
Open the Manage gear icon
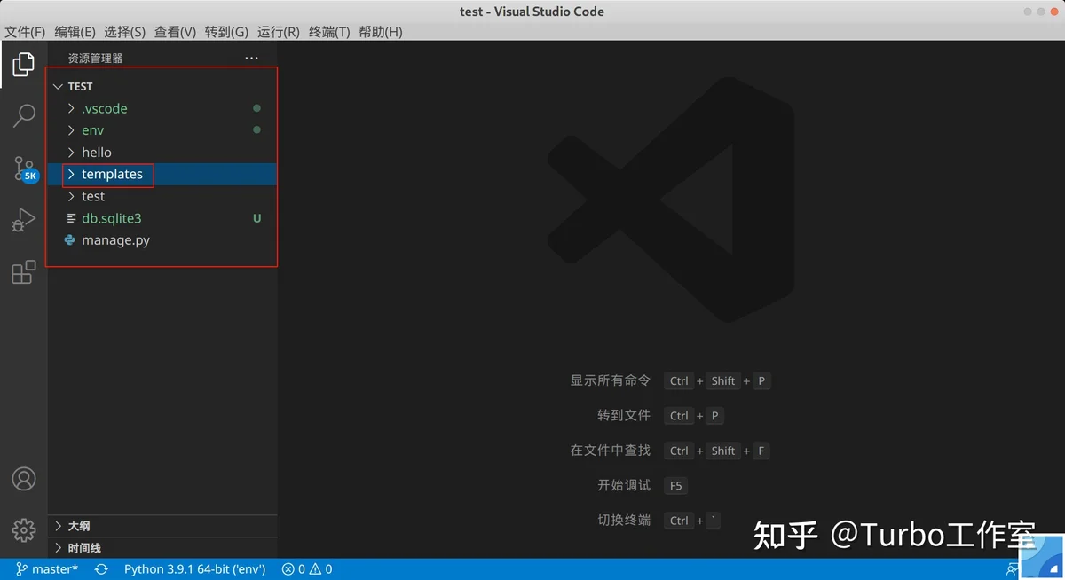point(24,530)
